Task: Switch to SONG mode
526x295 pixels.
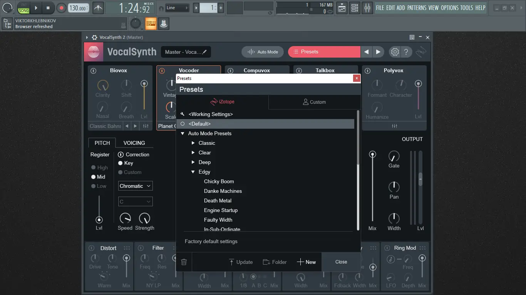Action: [24, 10]
